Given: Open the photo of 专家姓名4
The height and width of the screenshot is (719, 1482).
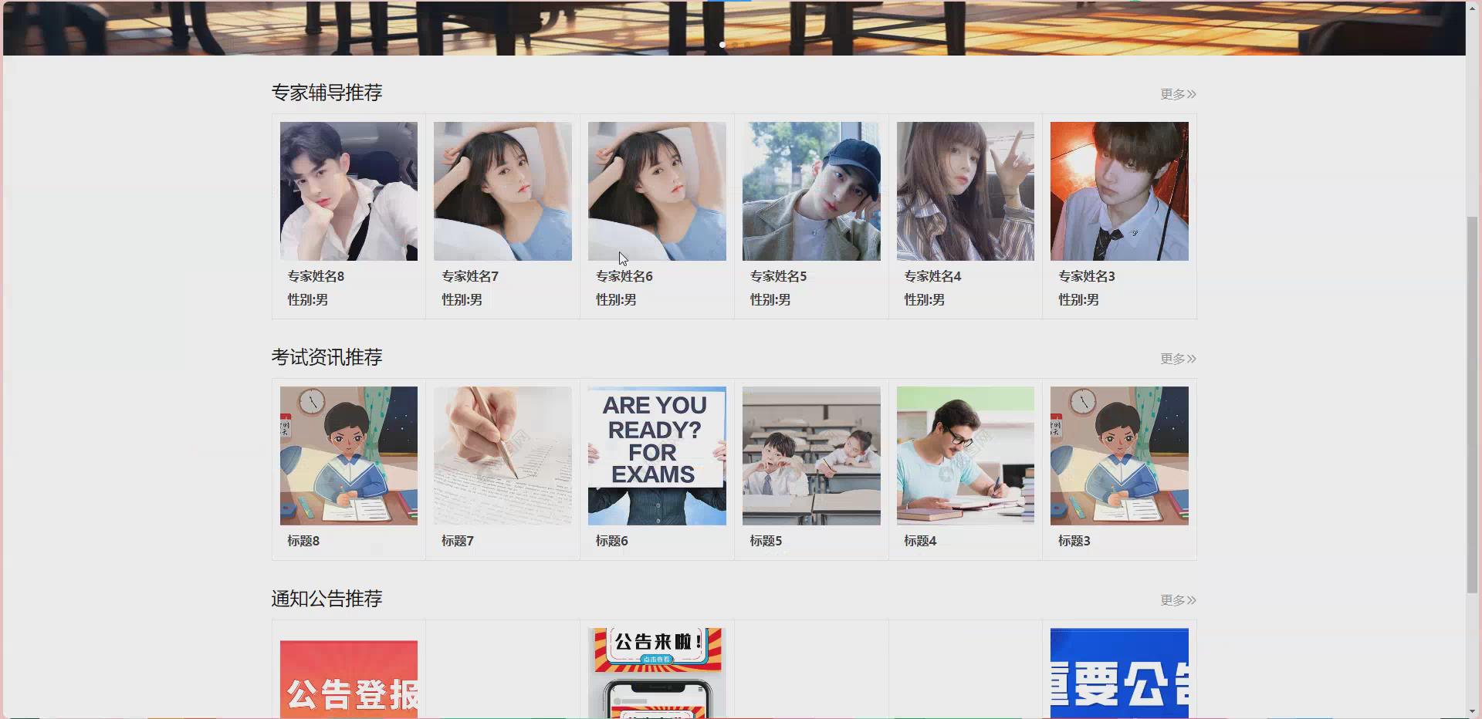Looking at the screenshot, I should pos(966,191).
